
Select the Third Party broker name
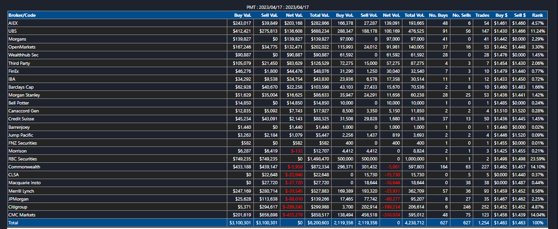19,63
